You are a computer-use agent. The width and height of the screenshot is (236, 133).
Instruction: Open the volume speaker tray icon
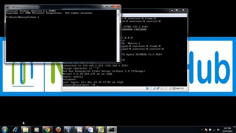pos(219,130)
